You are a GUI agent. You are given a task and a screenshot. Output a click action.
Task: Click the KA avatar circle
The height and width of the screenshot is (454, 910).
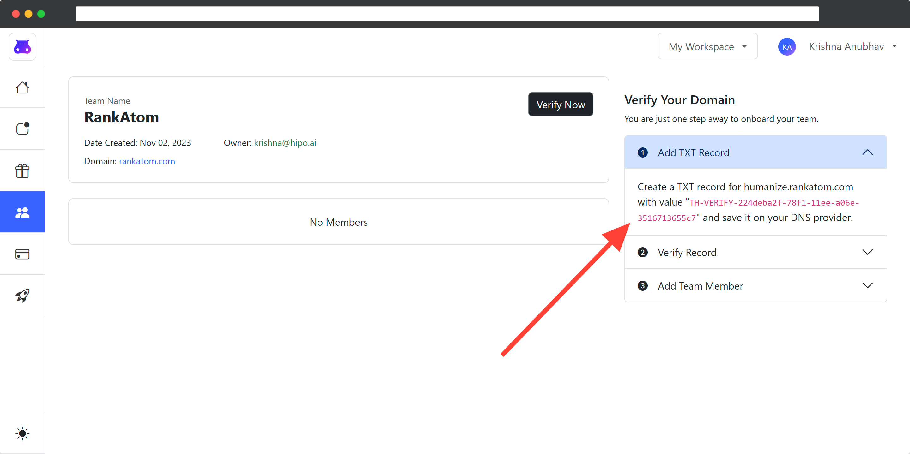[787, 47]
